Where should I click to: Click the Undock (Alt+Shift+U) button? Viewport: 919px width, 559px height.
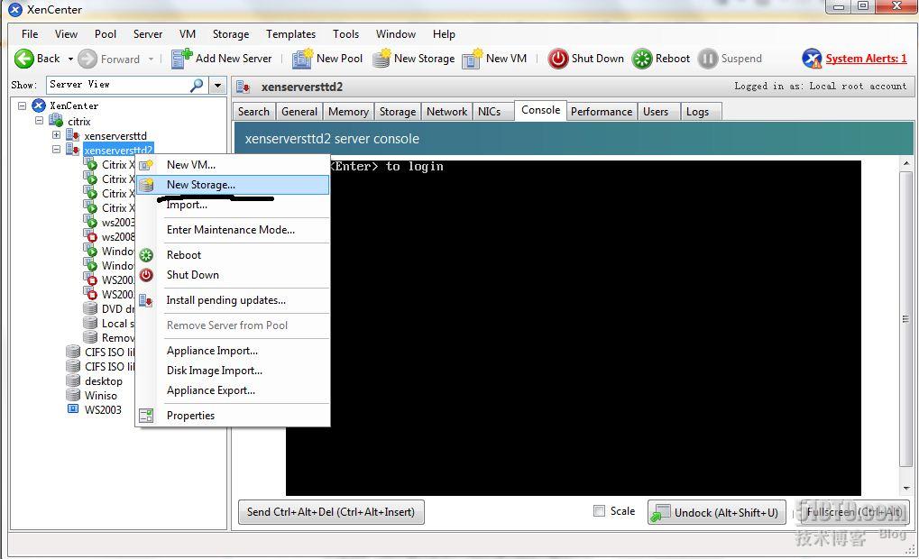pos(716,513)
